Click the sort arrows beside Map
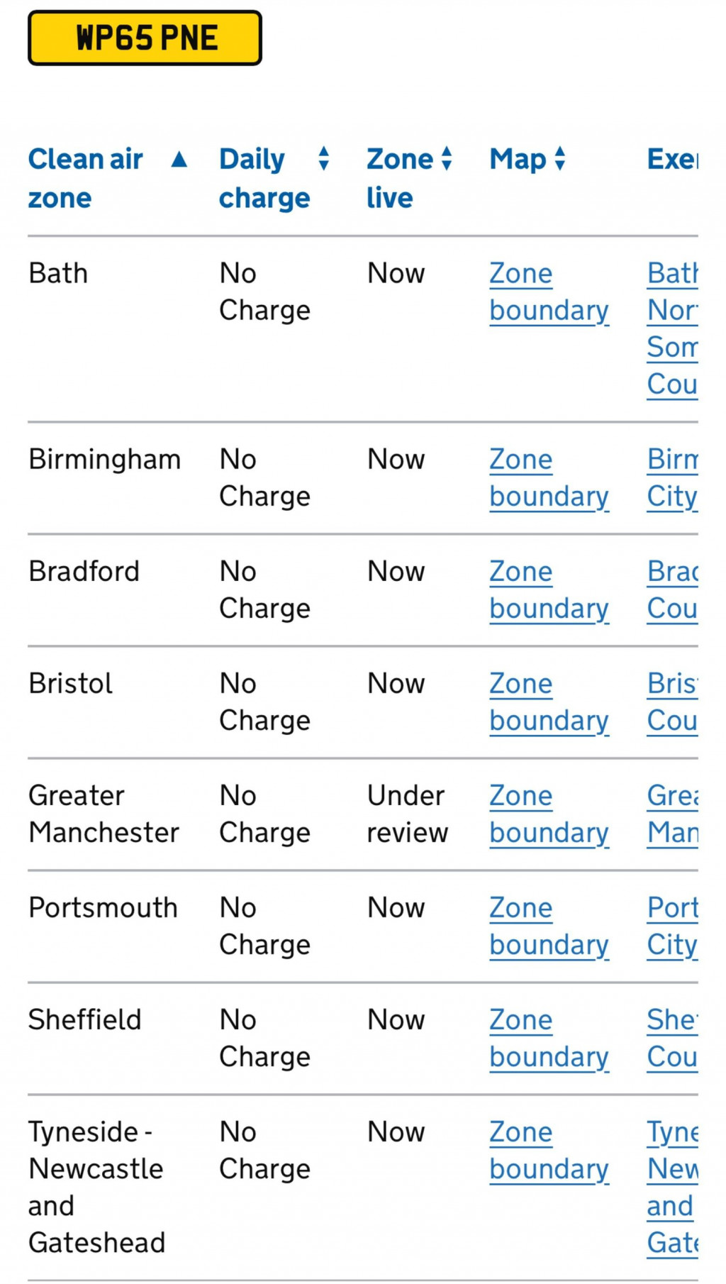 [x=560, y=159]
